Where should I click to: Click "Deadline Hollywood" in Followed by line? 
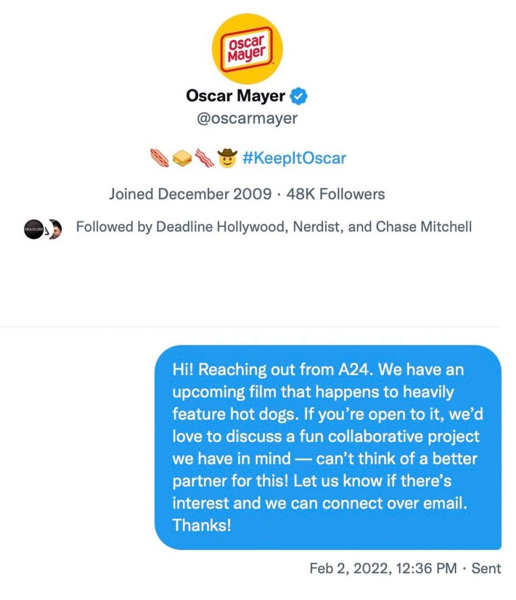221,227
